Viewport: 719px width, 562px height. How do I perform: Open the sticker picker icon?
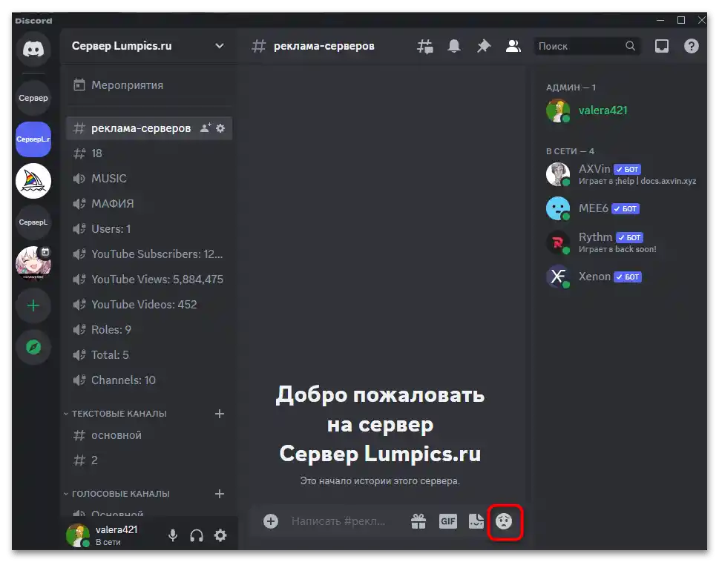476,521
